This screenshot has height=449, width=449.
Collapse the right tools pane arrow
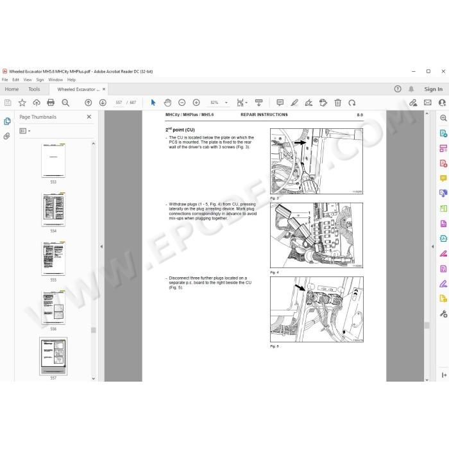(x=433, y=246)
